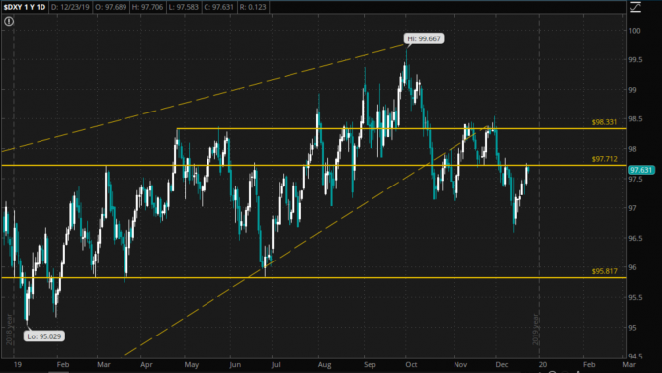Open the price axis scale settings icon
This screenshot has height=373, width=662.
click(636, 7)
